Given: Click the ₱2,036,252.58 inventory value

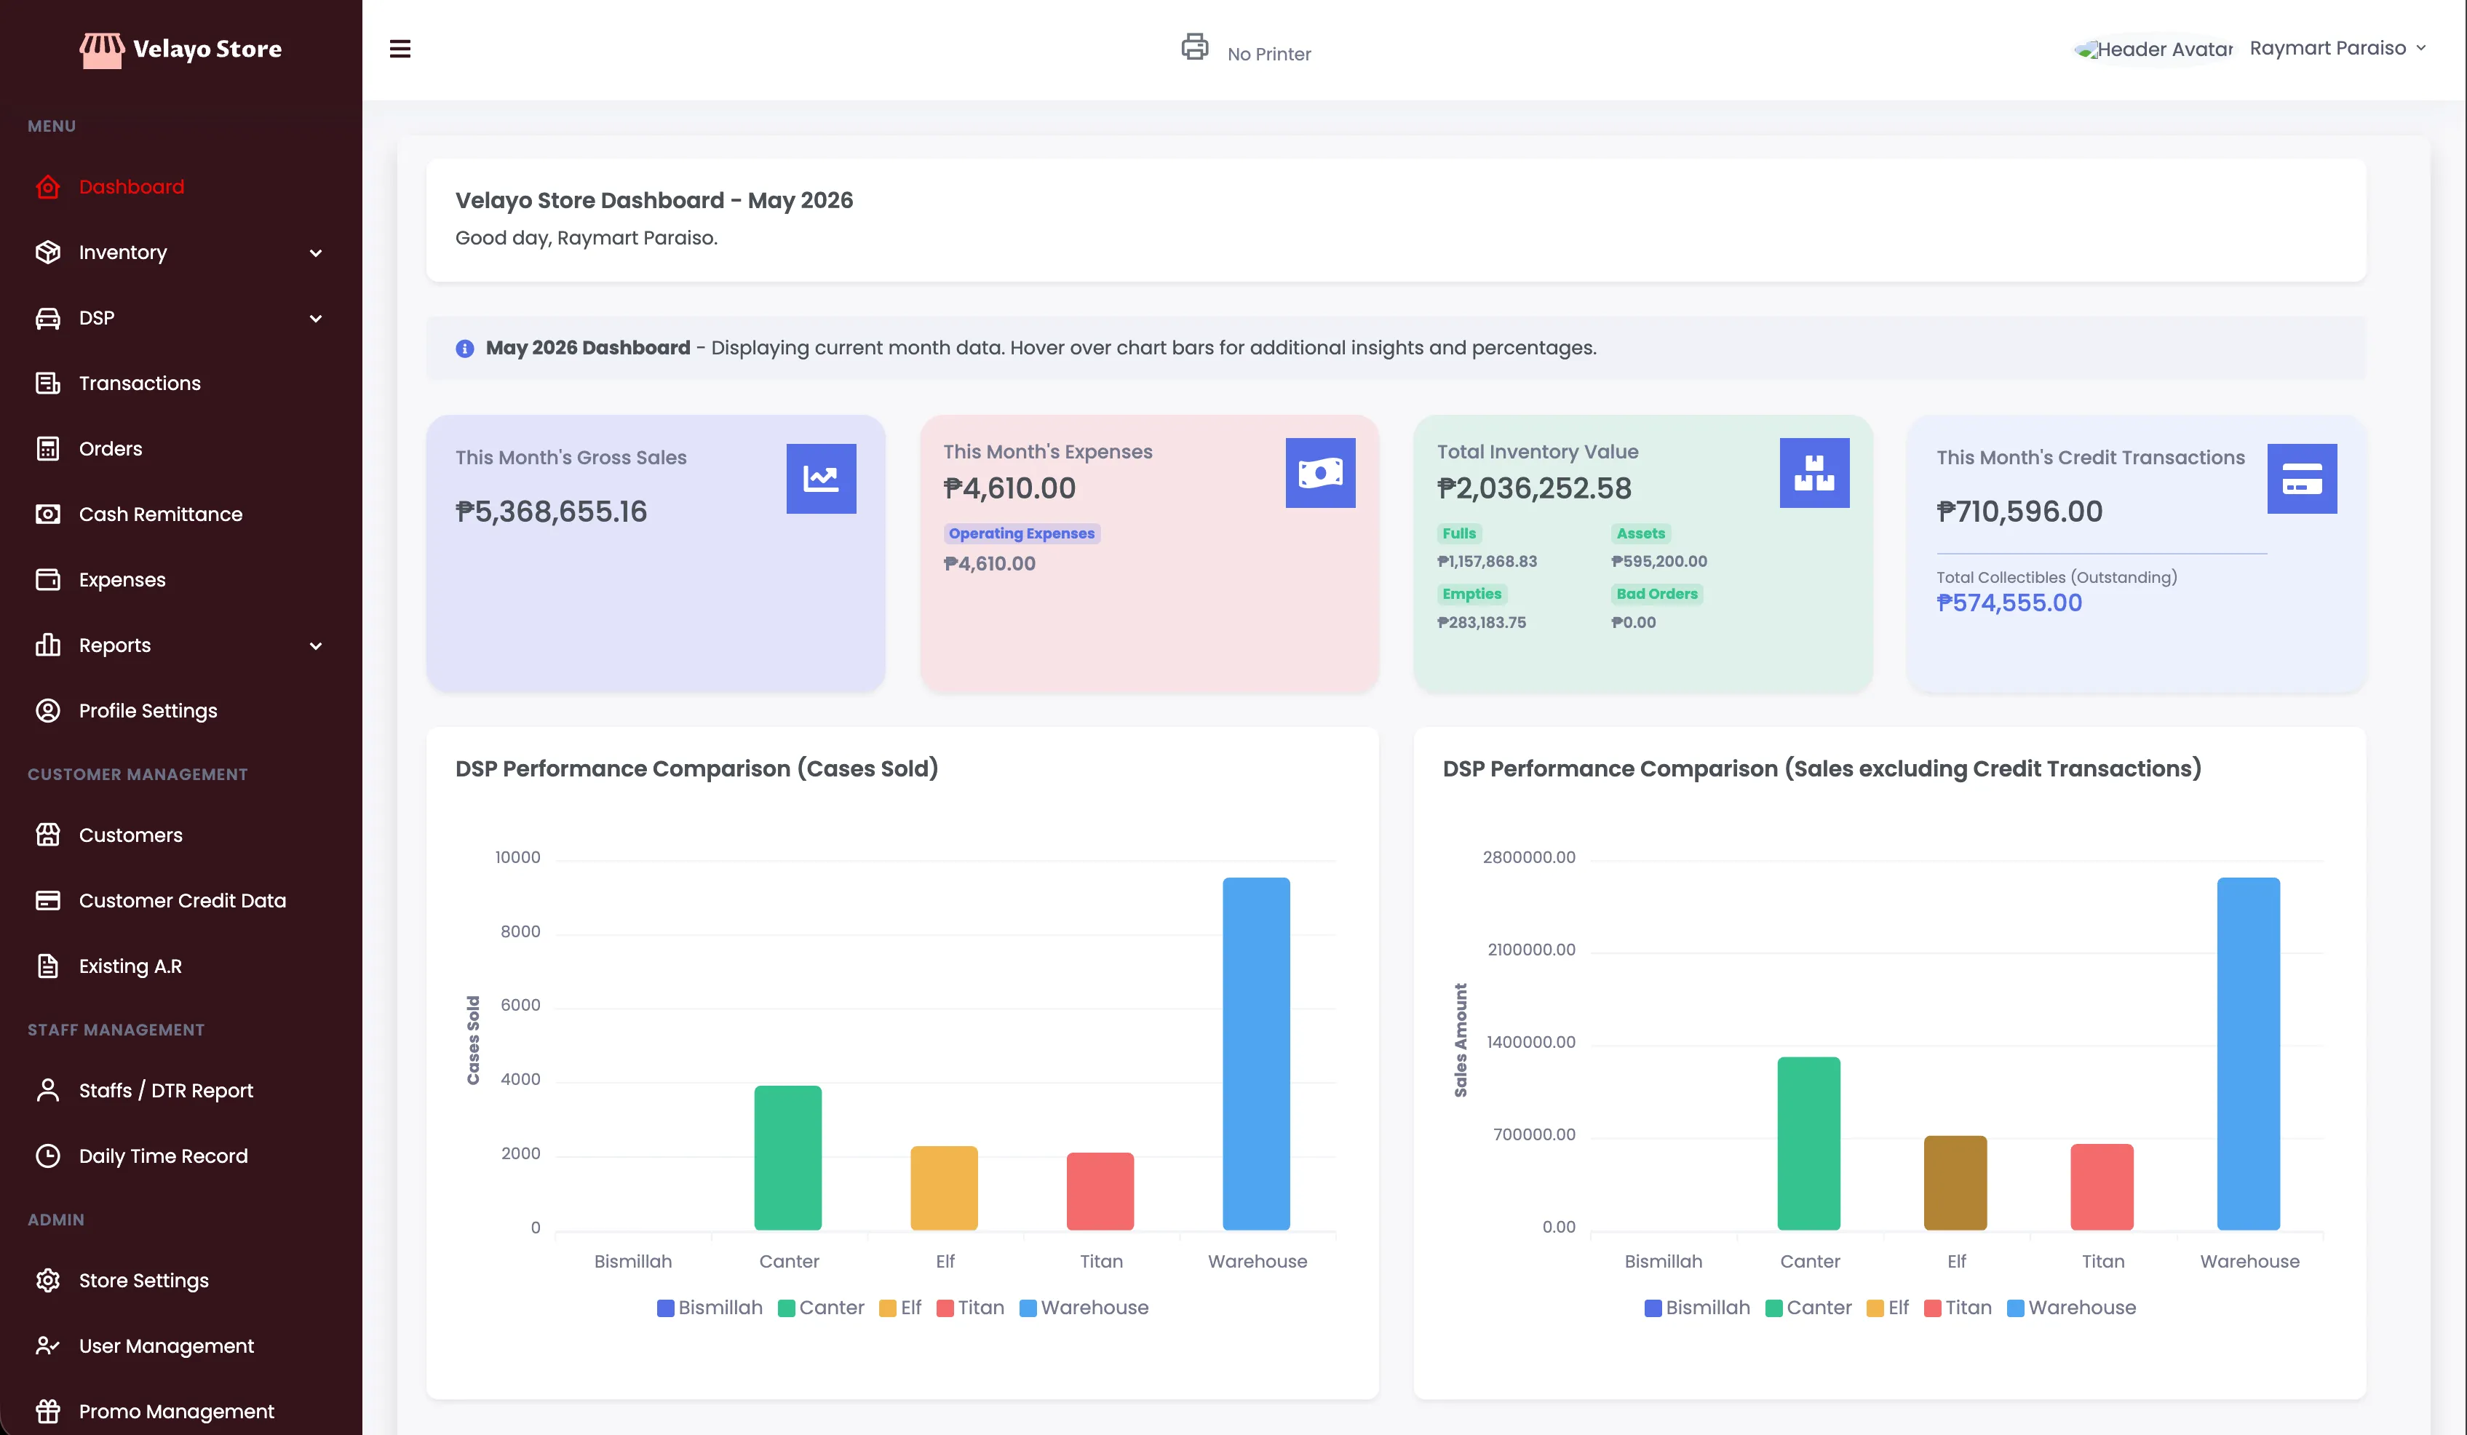Looking at the screenshot, I should (x=1534, y=488).
